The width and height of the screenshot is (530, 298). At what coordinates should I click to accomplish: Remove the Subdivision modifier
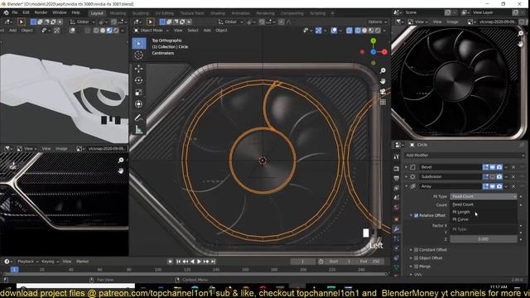(x=513, y=176)
